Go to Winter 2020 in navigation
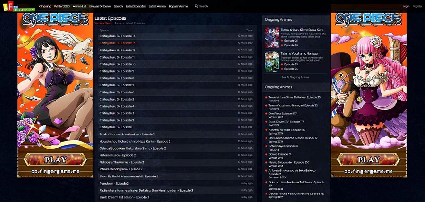 coord(61,6)
